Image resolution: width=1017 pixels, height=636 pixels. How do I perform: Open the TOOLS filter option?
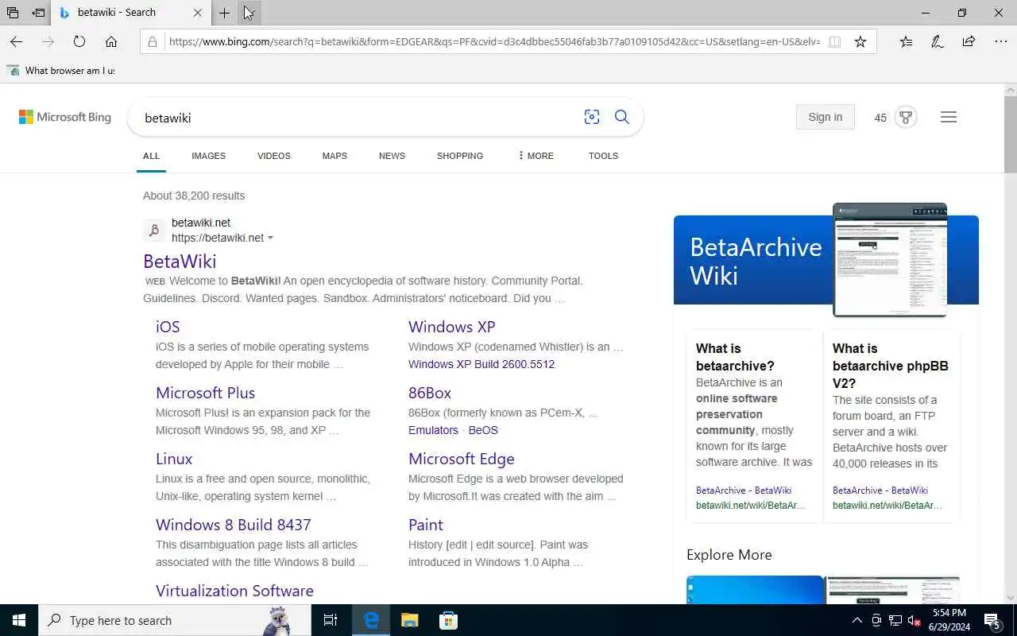[x=603, y=156]
